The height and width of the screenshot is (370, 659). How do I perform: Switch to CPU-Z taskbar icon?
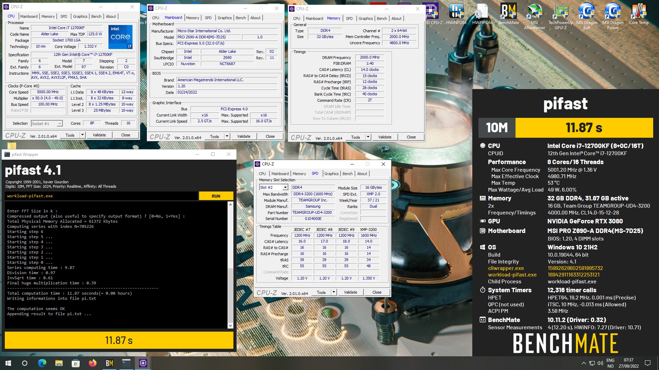[x=143, y=363]
